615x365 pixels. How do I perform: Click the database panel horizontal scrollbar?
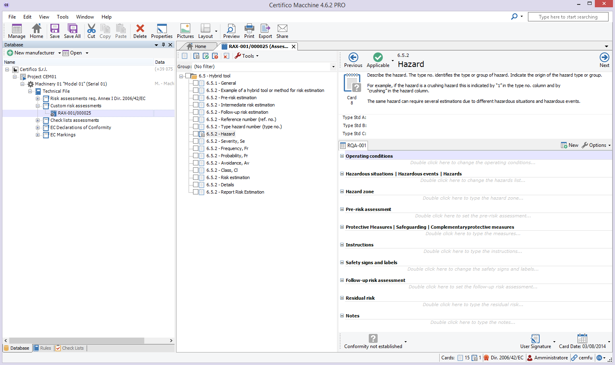77,341
